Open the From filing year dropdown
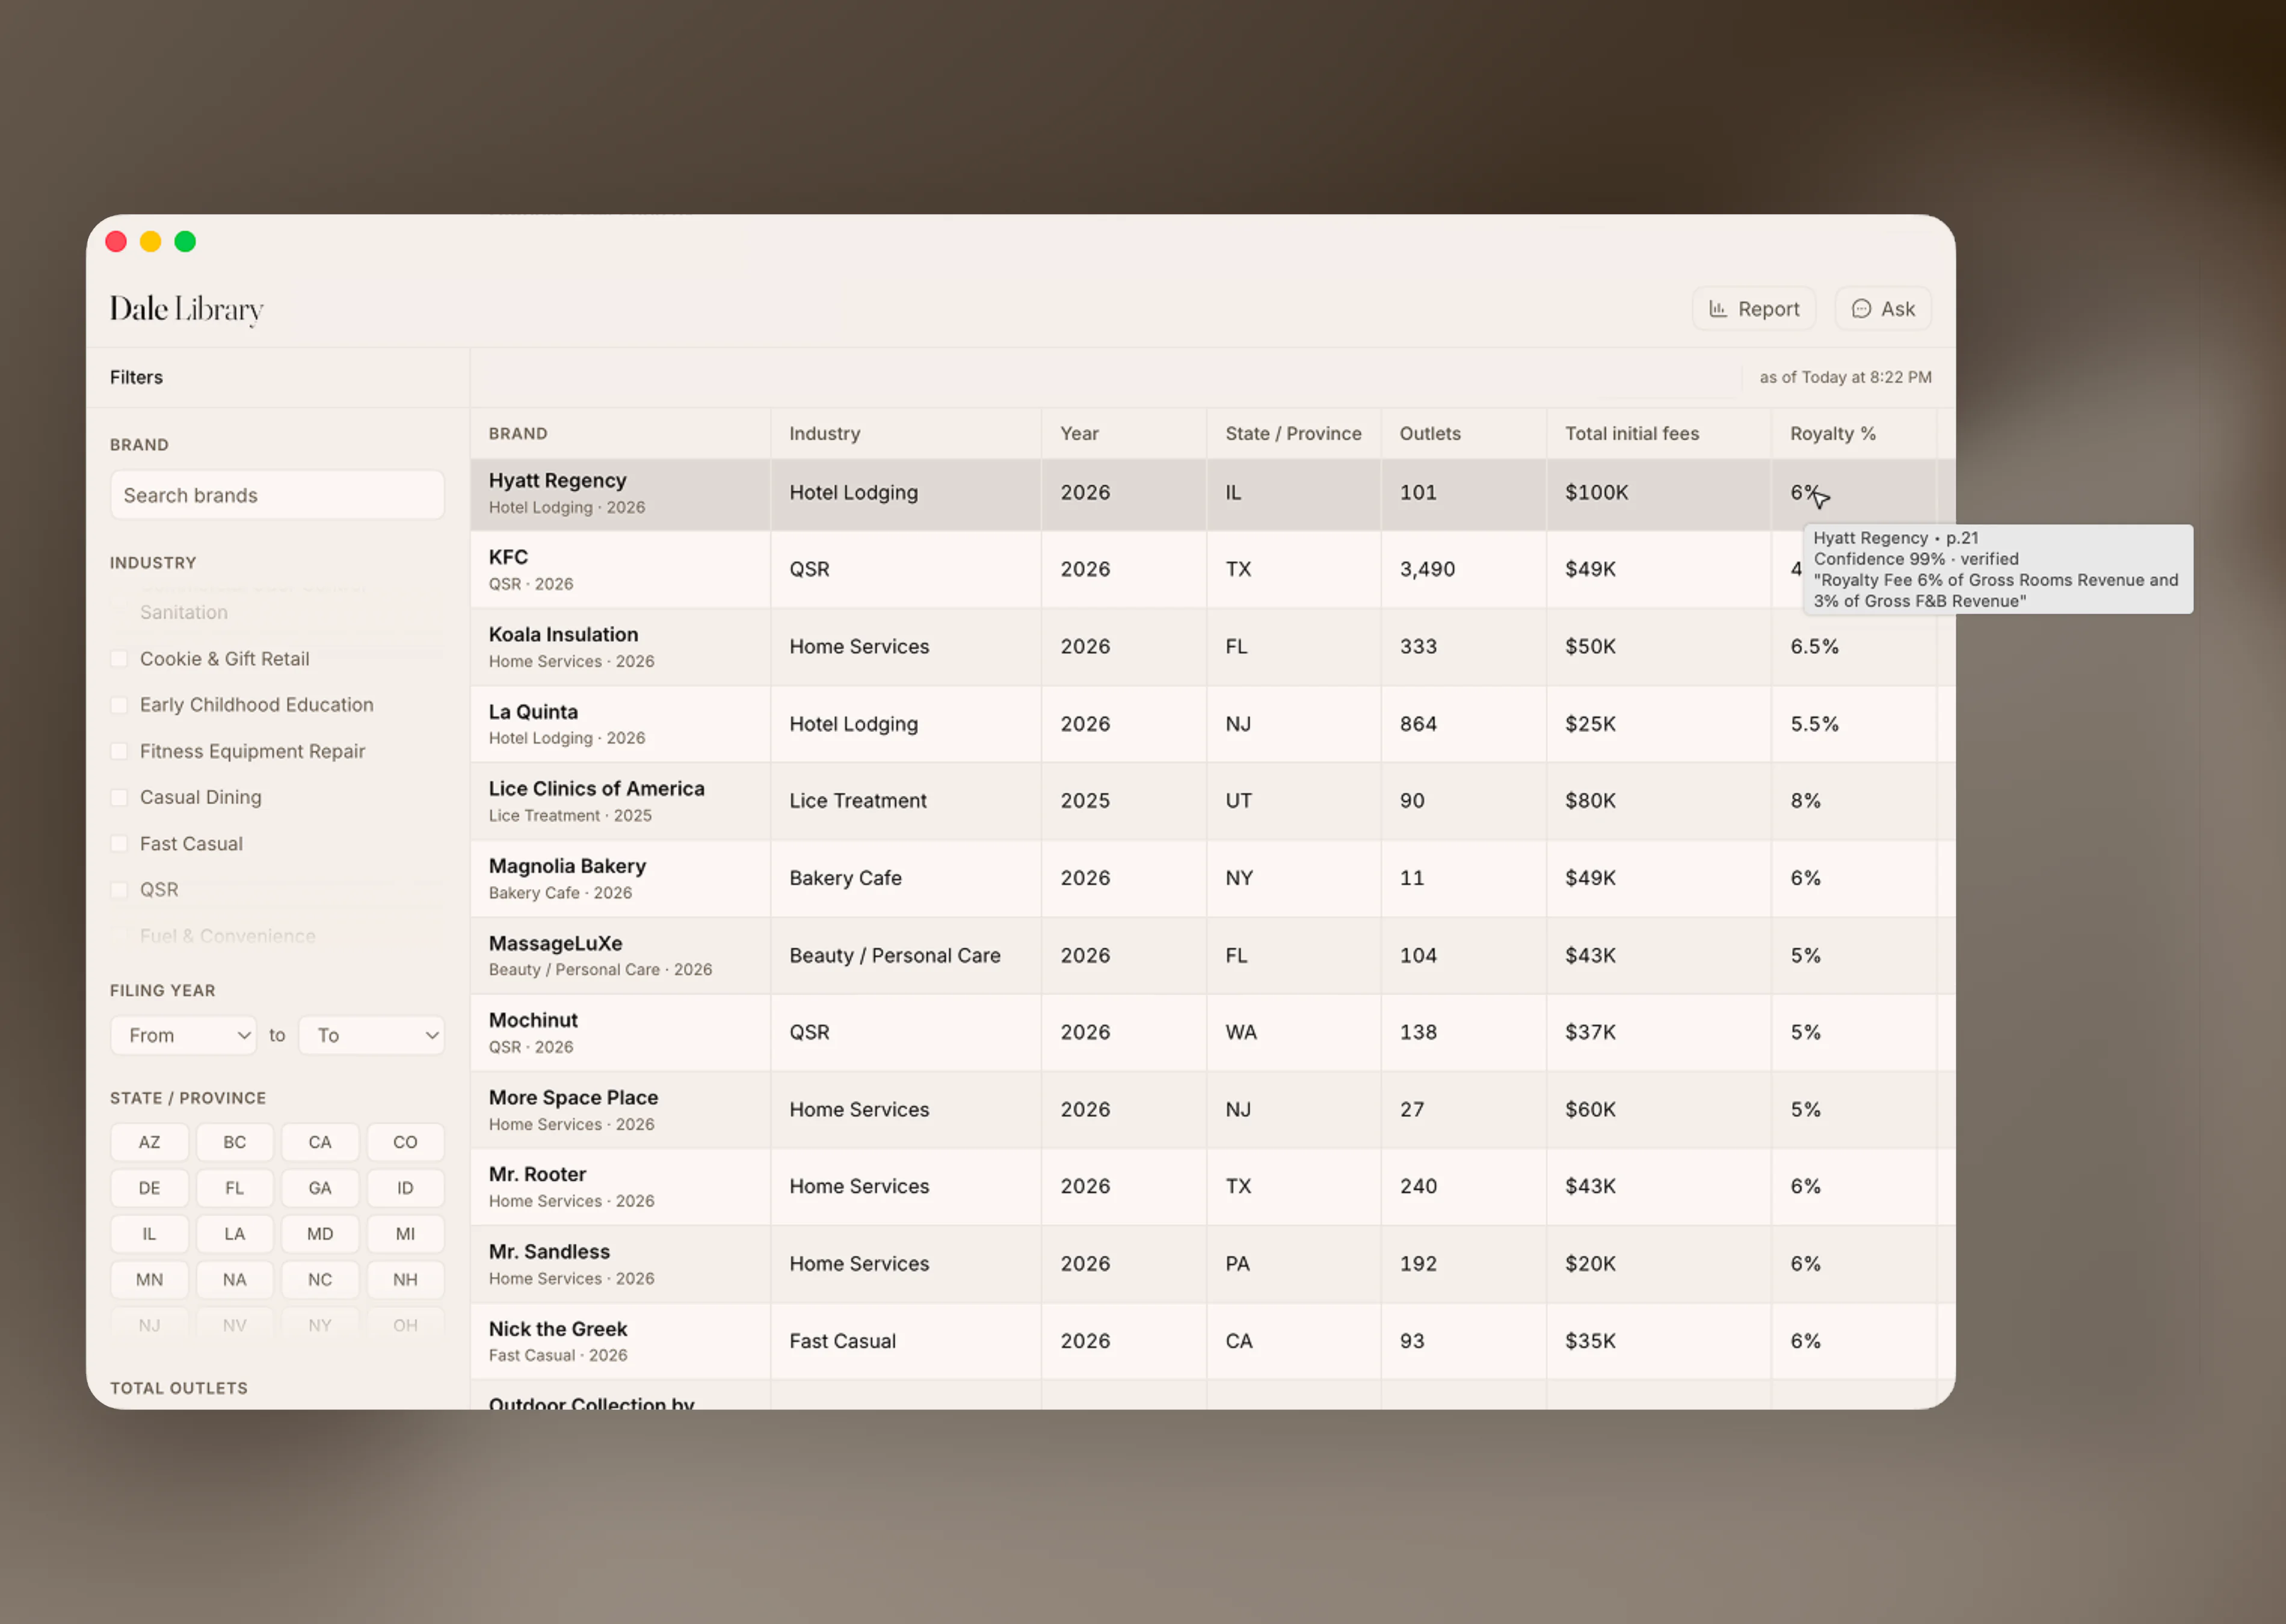The width and height of the screenshot is (2286, 1624). tap(183, 1035)
